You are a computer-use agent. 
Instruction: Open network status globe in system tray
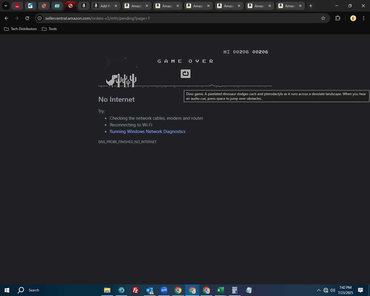(326, 290)
